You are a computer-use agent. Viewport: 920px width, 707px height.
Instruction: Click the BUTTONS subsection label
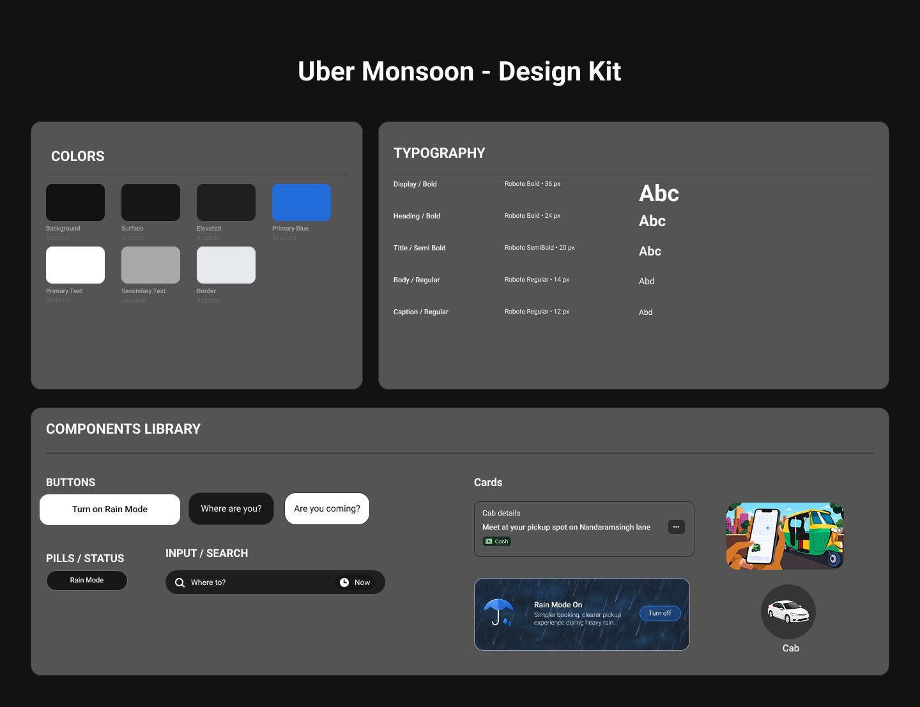click(71, 483)
